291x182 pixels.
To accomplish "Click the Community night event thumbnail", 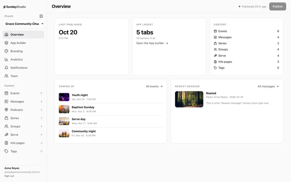I will (x=64, y=133).
